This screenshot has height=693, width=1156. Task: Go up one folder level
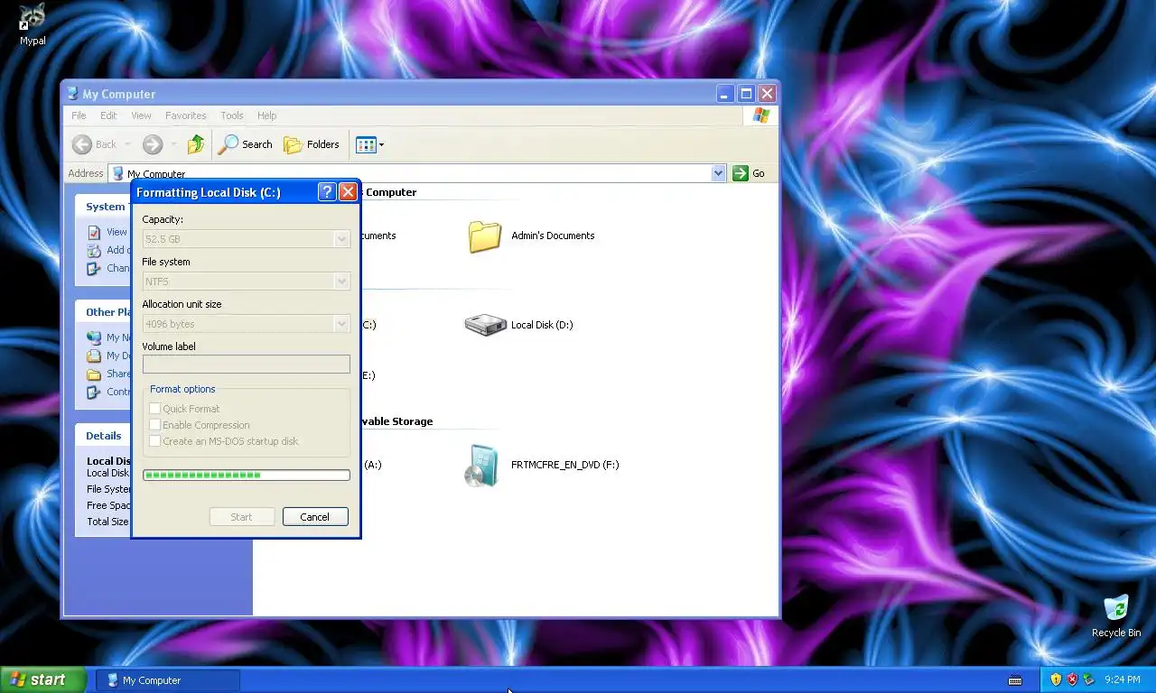(x=196, y=144)
